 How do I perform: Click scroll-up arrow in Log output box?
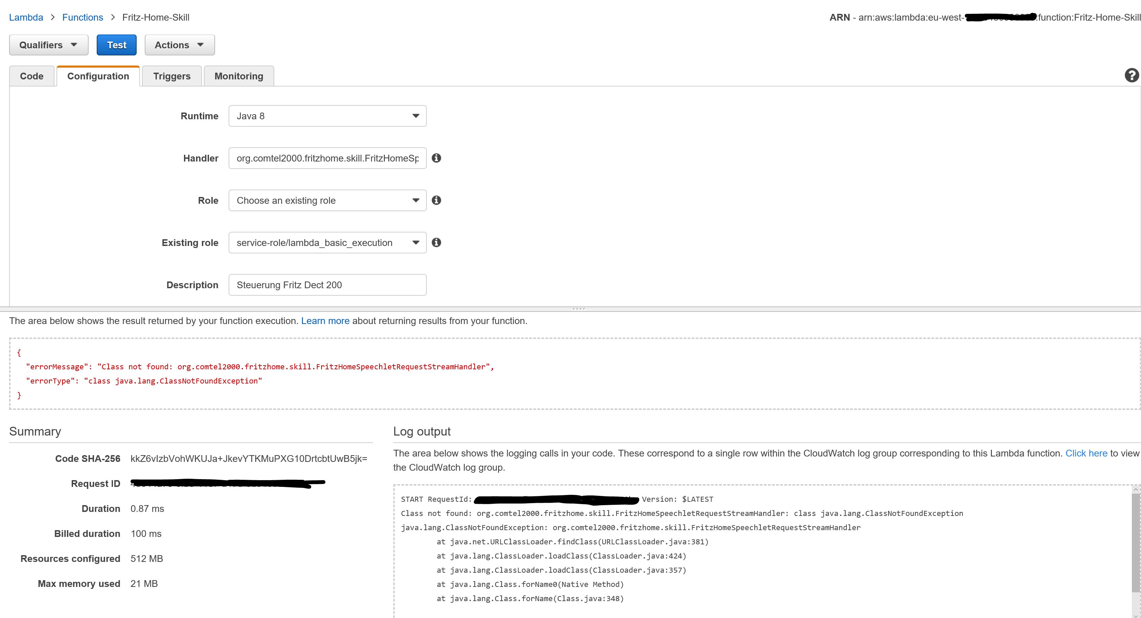click(1135, 490)
